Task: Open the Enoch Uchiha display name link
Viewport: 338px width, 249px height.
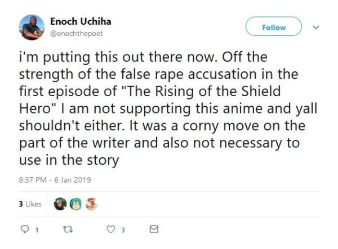Action: tap(82, 21)
